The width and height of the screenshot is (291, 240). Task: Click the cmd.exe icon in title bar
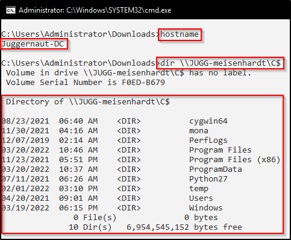click(x=11, y=10)
